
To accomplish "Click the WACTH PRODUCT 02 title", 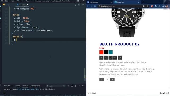I will 119,44.
